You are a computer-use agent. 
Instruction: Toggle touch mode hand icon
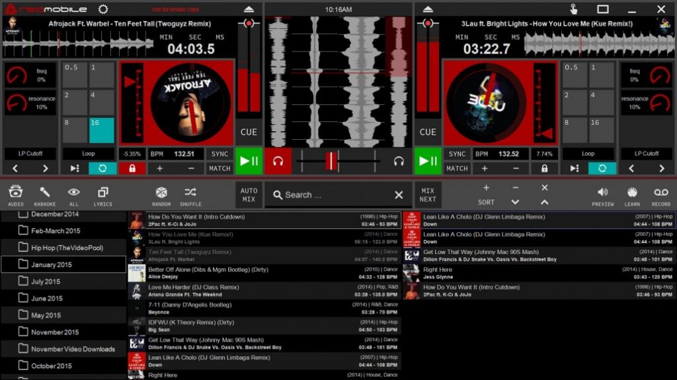click(x=573, y=9)
